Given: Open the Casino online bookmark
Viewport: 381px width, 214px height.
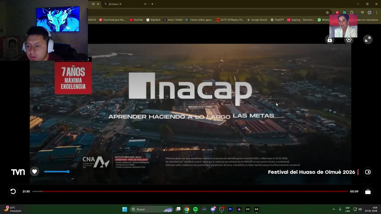Looking at the screenshot, I should 199,20.
